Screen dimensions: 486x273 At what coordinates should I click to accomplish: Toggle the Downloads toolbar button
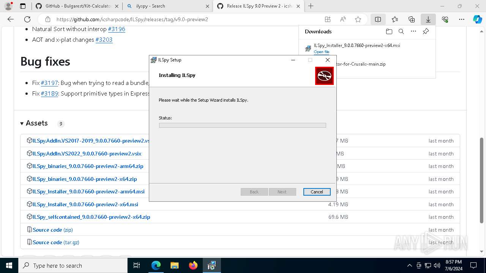click(x=428, y=19)
